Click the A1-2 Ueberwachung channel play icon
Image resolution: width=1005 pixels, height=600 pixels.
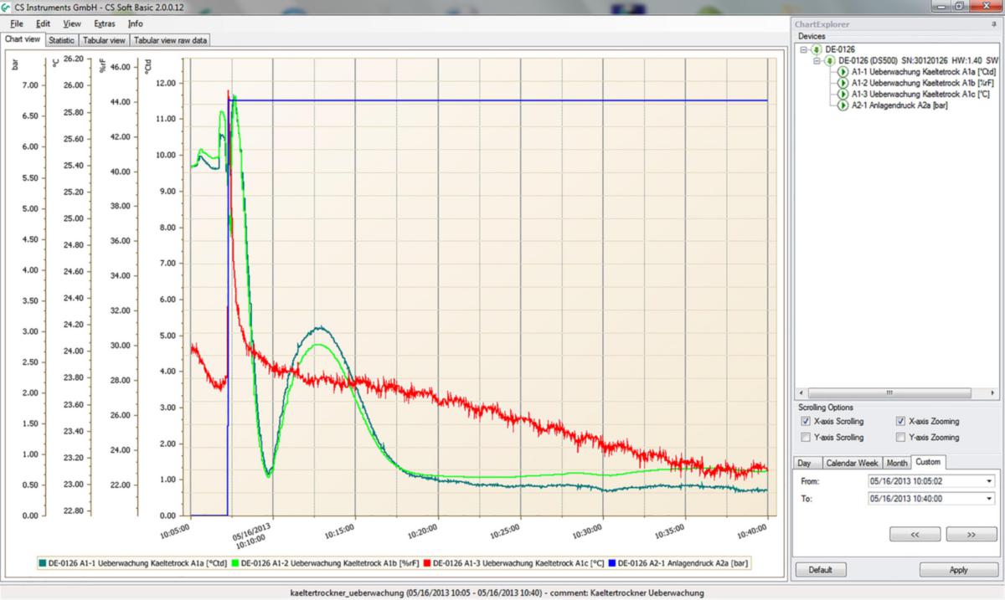point(843,83)
